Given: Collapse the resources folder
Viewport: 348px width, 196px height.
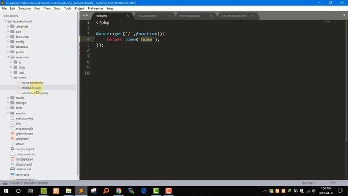Looking at the screenshot, I should (x=8, y=57).
